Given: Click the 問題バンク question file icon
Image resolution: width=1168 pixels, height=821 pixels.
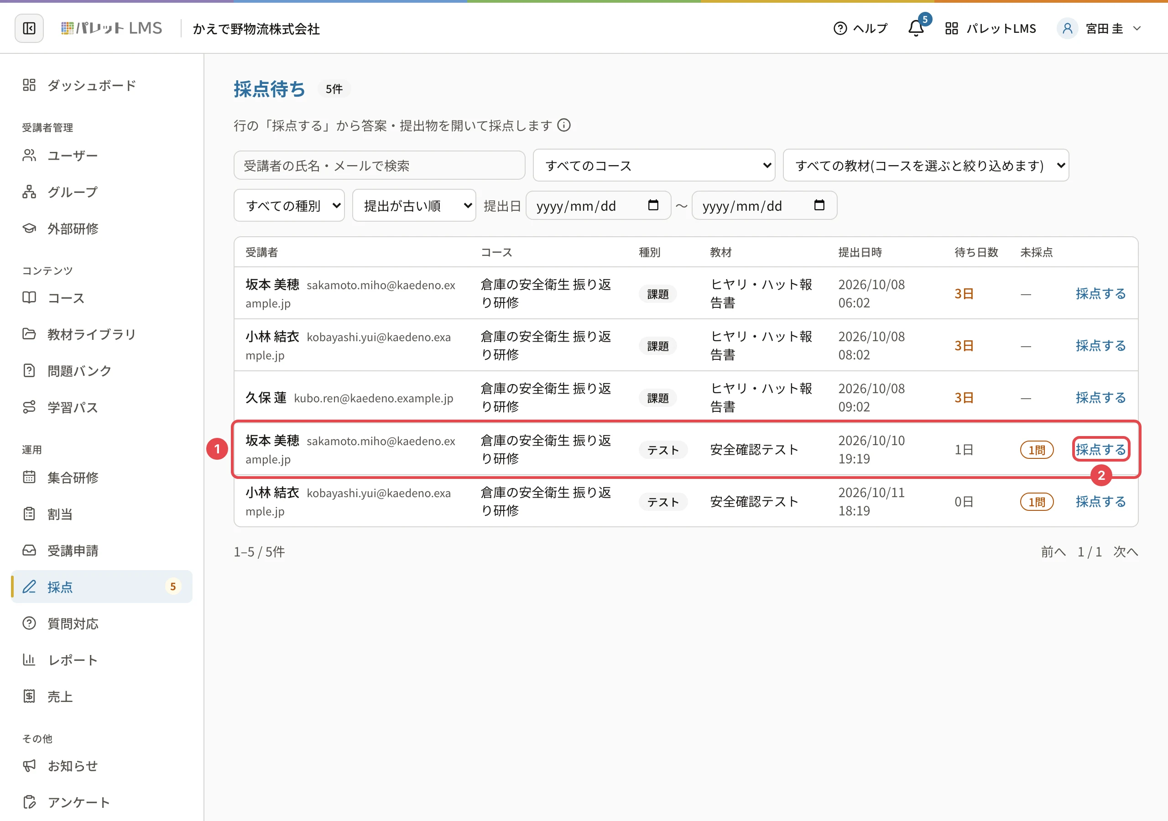Looking at the screenshot, I should (x=29, y=371).
